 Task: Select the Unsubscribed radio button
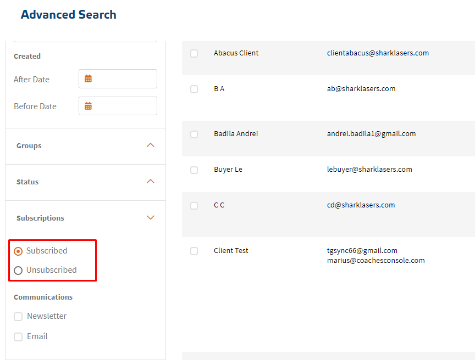[18, 271]
